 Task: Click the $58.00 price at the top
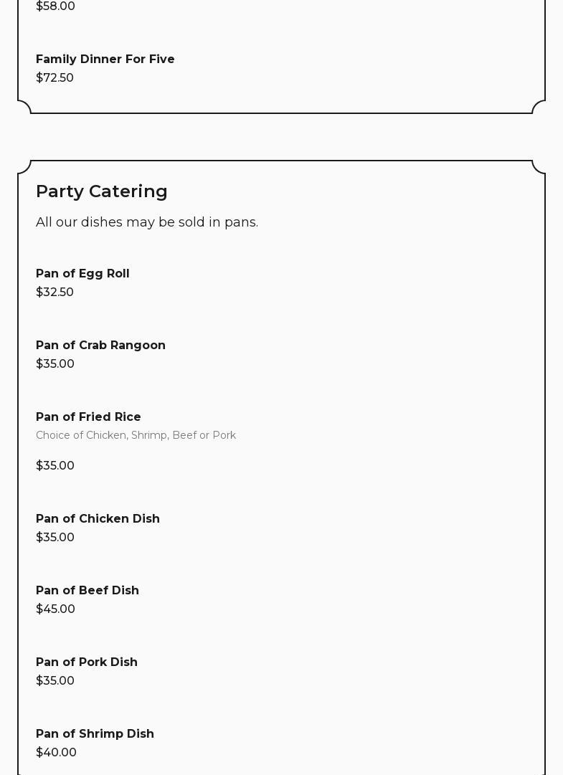click(x=55, y=6)
